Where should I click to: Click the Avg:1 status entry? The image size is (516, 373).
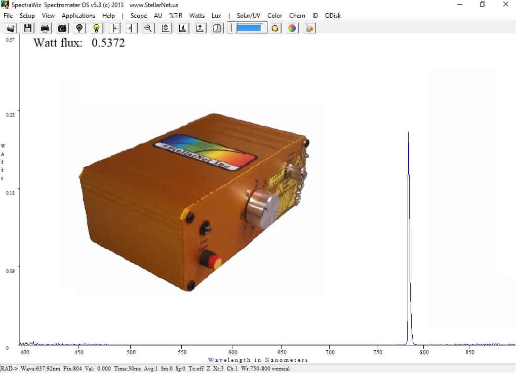point(151,368)
